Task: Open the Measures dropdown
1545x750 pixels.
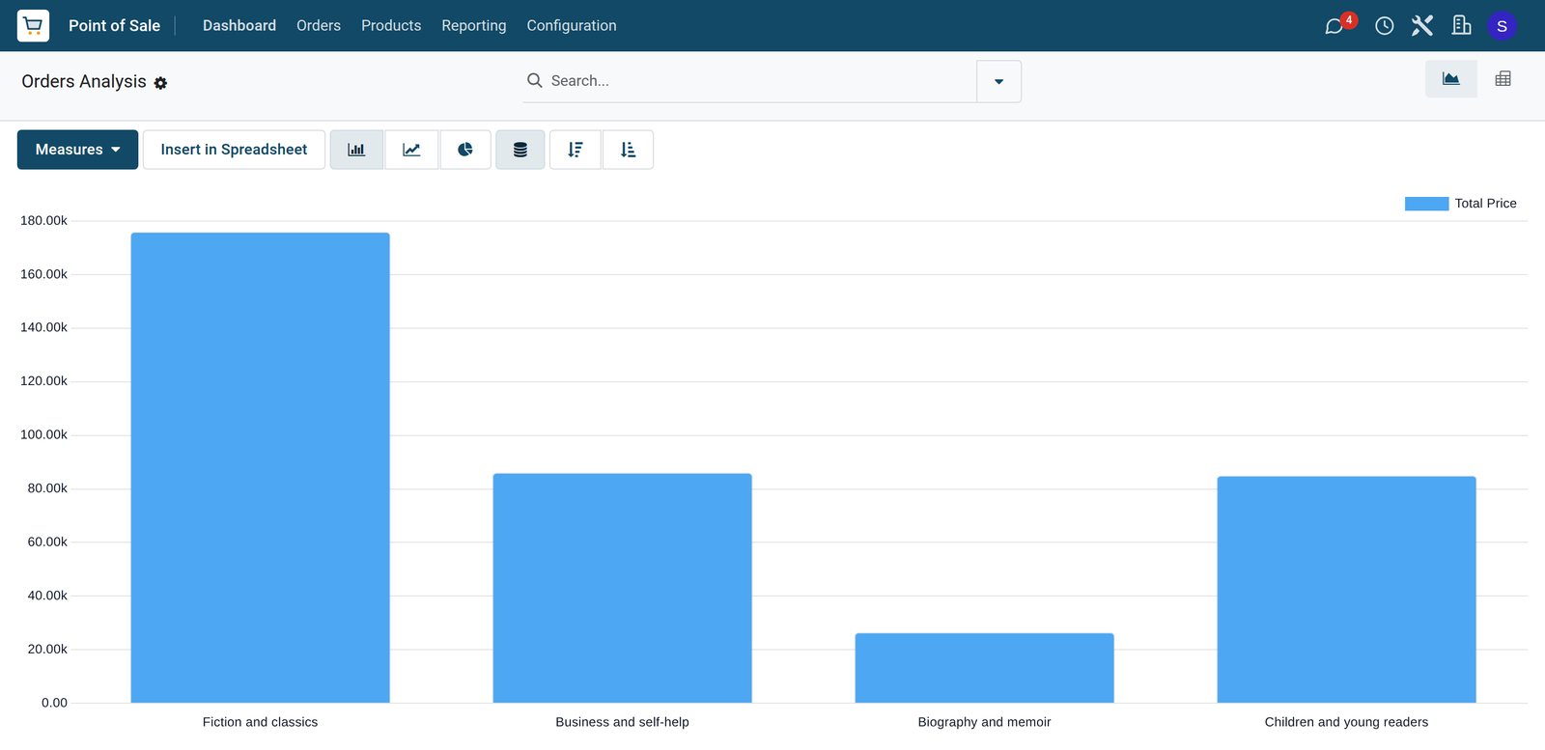Action: (77, 150)
